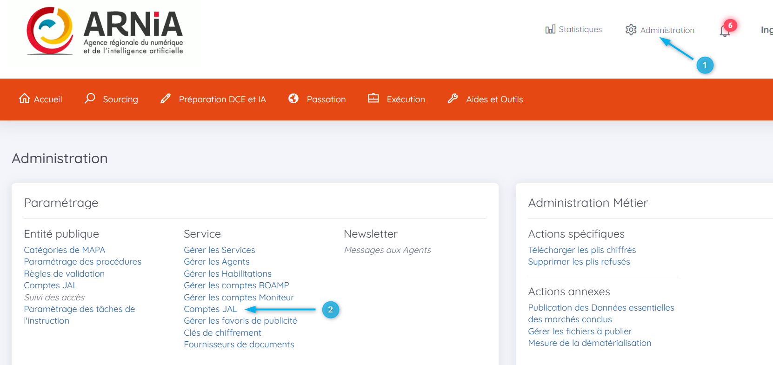Open the Aides et Outils menu
The width and height of the screenshot is (773, 365).
494,100
